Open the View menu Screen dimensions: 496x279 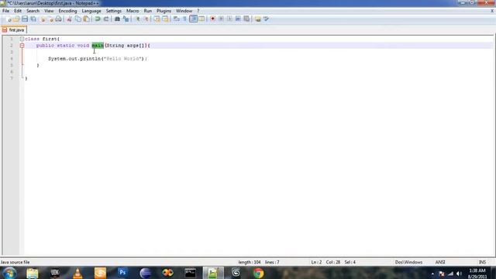click(49, 11)
